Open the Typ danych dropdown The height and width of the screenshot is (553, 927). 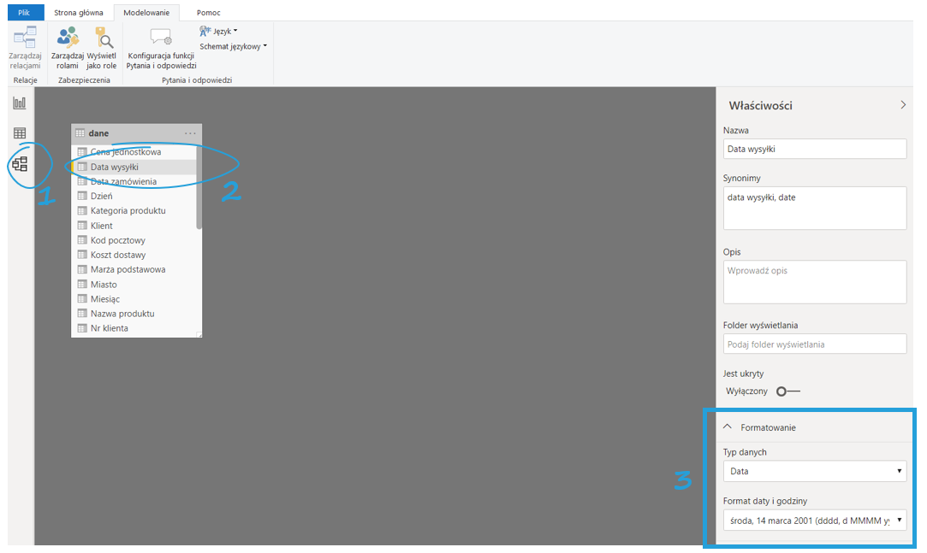814,471
